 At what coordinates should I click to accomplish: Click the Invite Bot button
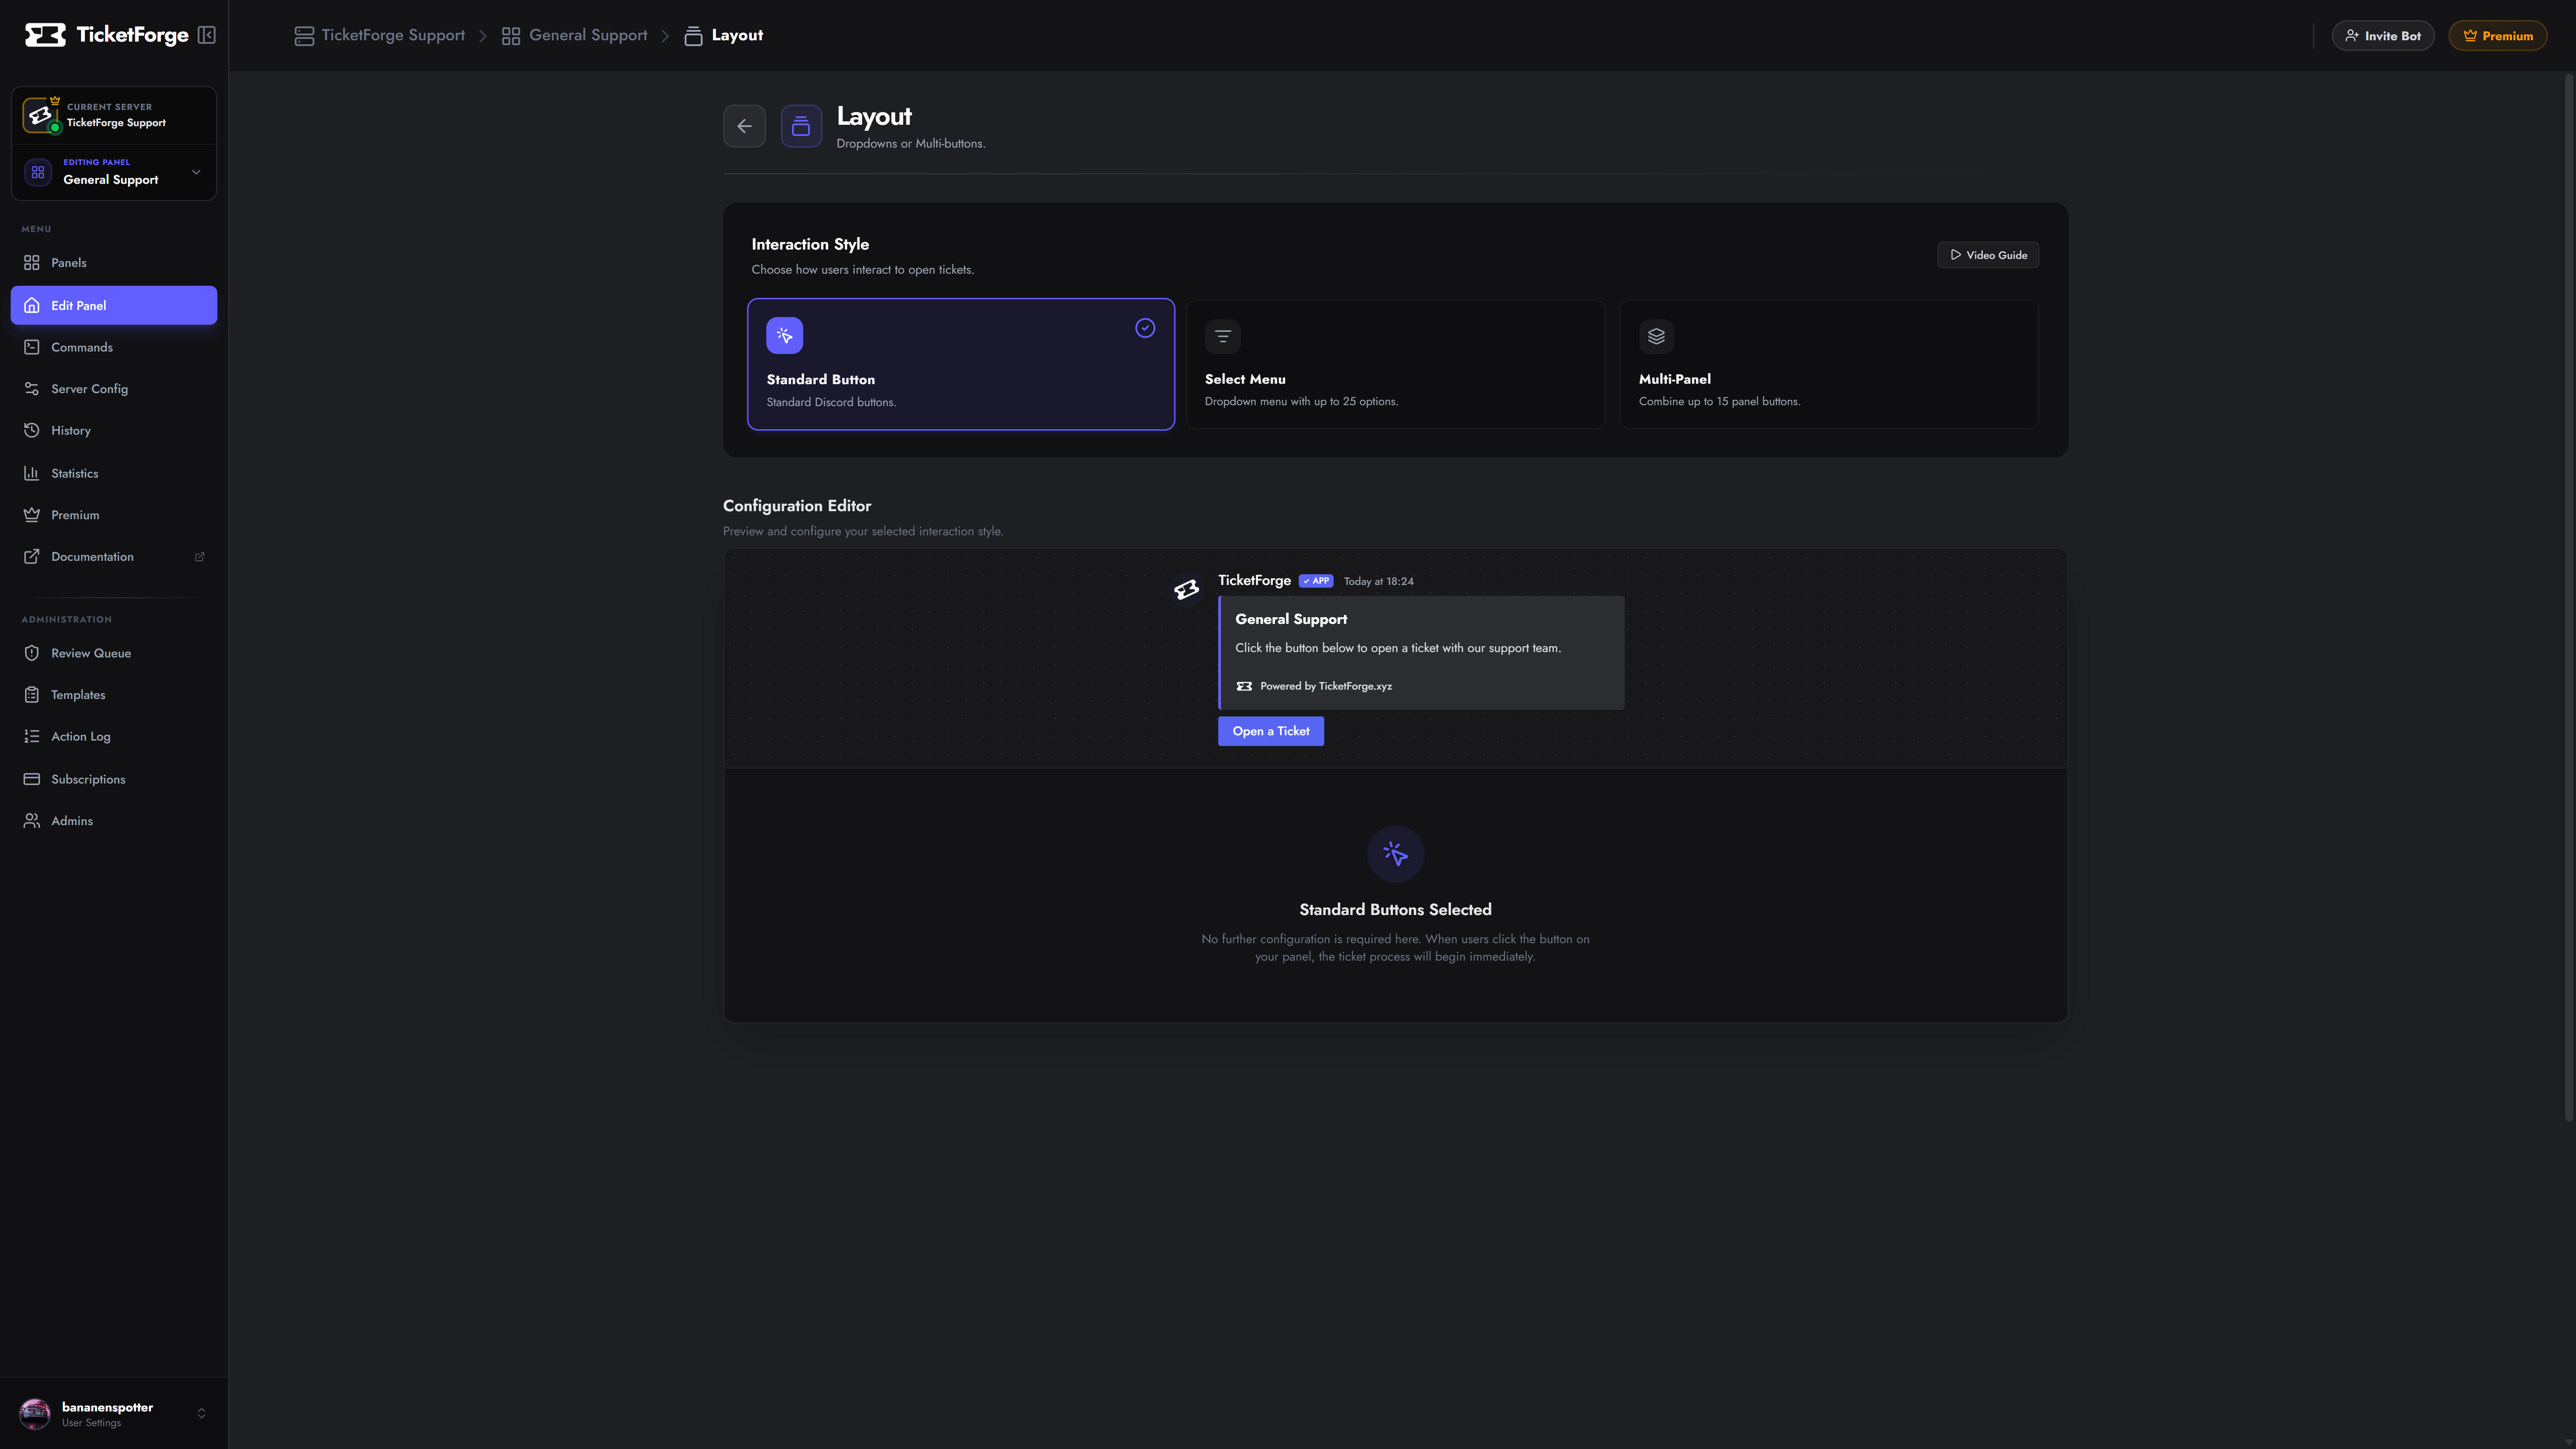2383,36
